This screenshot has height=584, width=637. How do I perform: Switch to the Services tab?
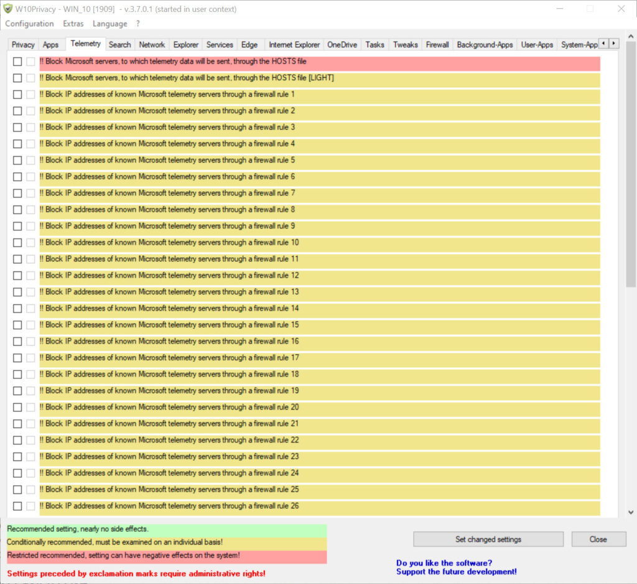220,45
